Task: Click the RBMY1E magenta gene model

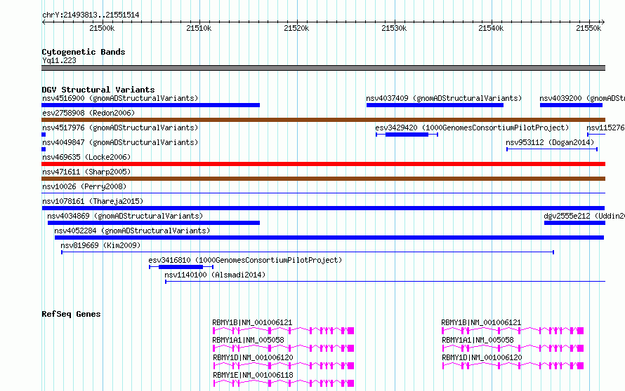Action: [x=284, y=383]
